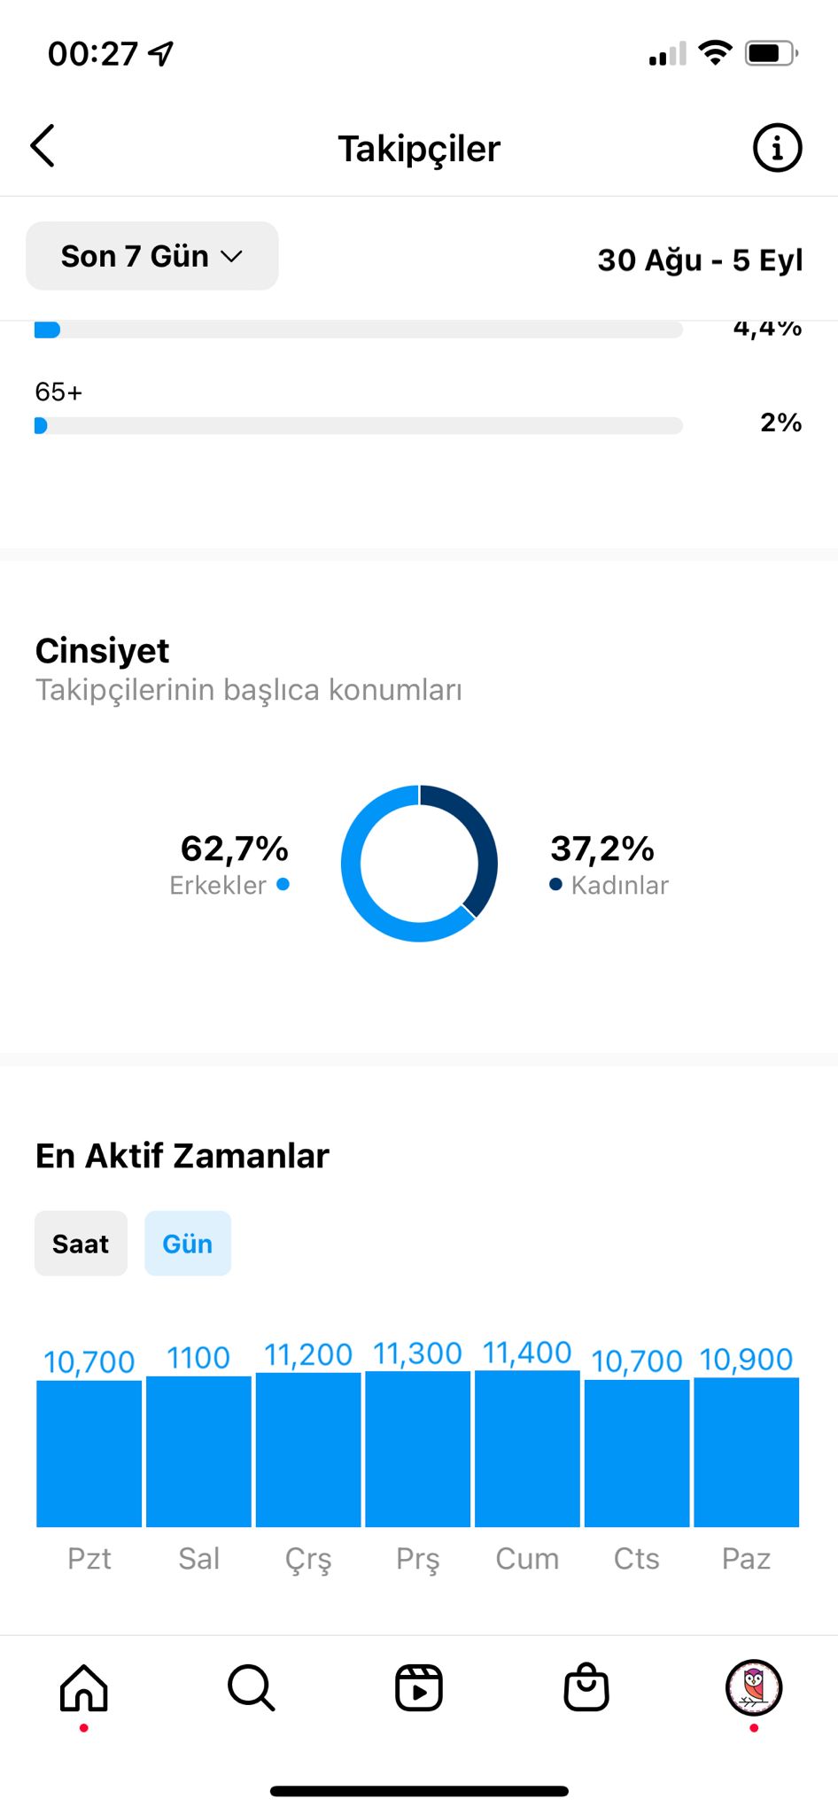Select the Paz bar showing 10,900

tap(747, 1452)
